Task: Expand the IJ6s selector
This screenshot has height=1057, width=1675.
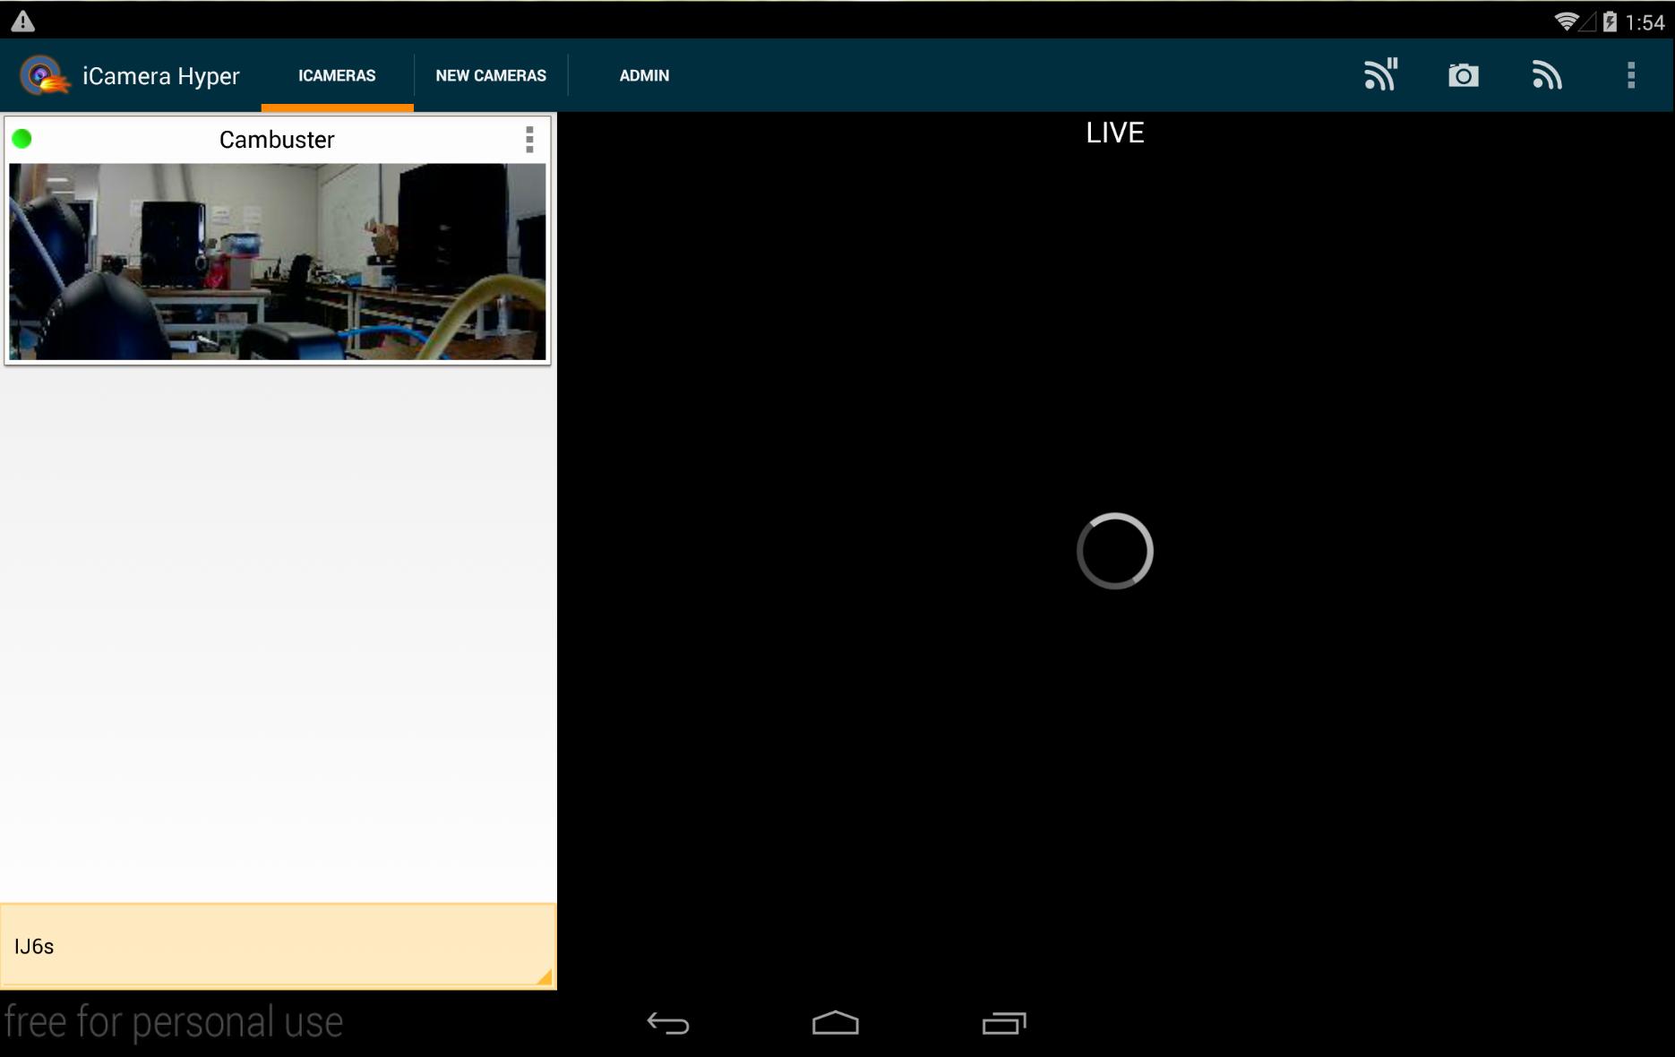Action: pos(278,946)
